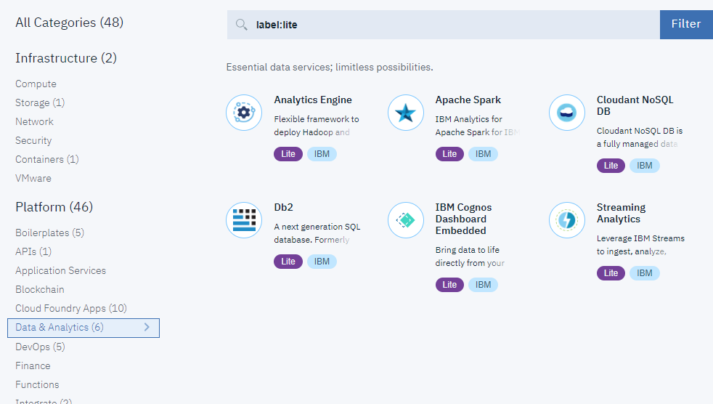Select the Storage (1) category
The height and width of the screenshot is (404, 713).
40,103
